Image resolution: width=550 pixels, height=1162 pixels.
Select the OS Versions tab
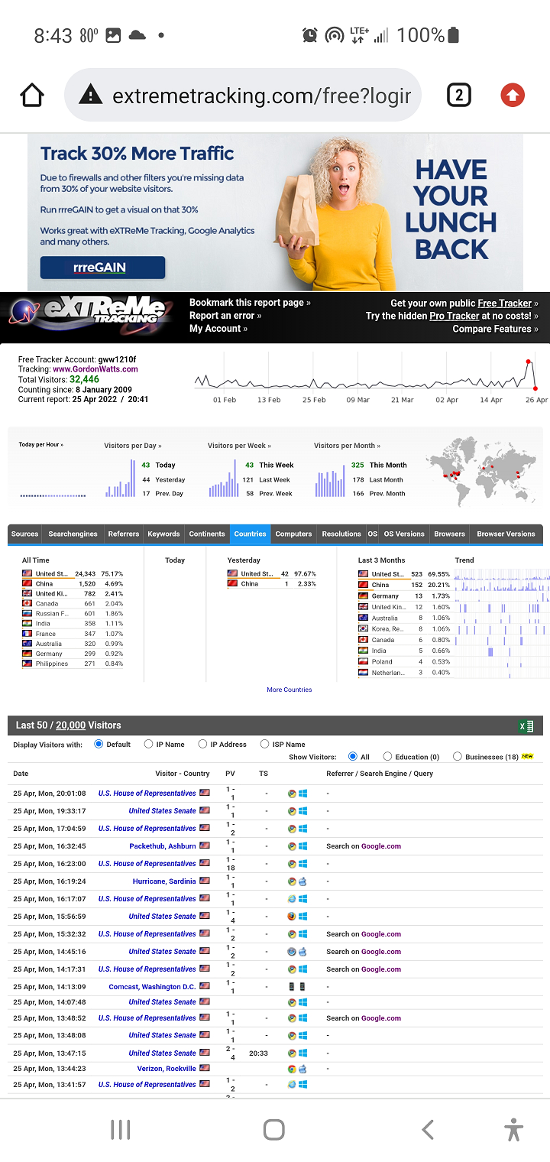coord(404,534)
